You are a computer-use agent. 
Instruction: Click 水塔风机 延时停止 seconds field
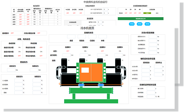[x=158, y=74]
